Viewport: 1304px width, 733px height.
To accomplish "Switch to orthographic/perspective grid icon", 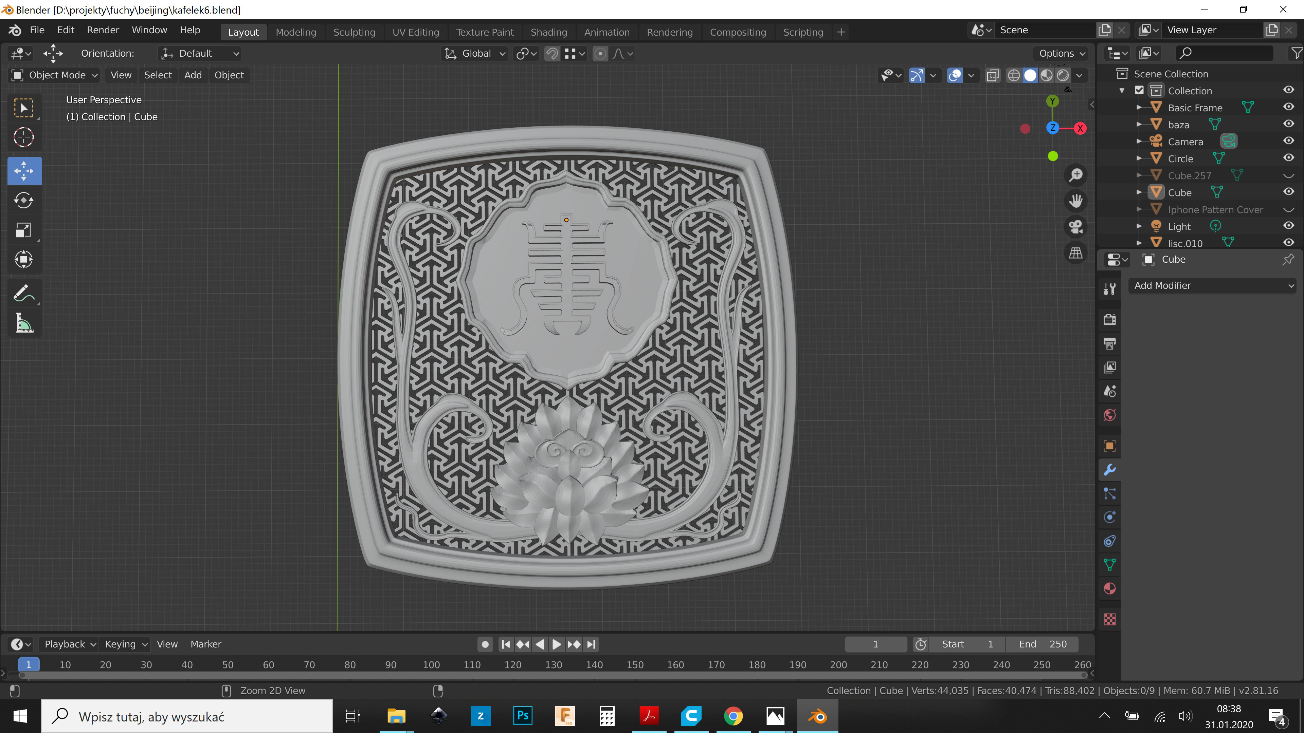I will [x=1076, y=253].
